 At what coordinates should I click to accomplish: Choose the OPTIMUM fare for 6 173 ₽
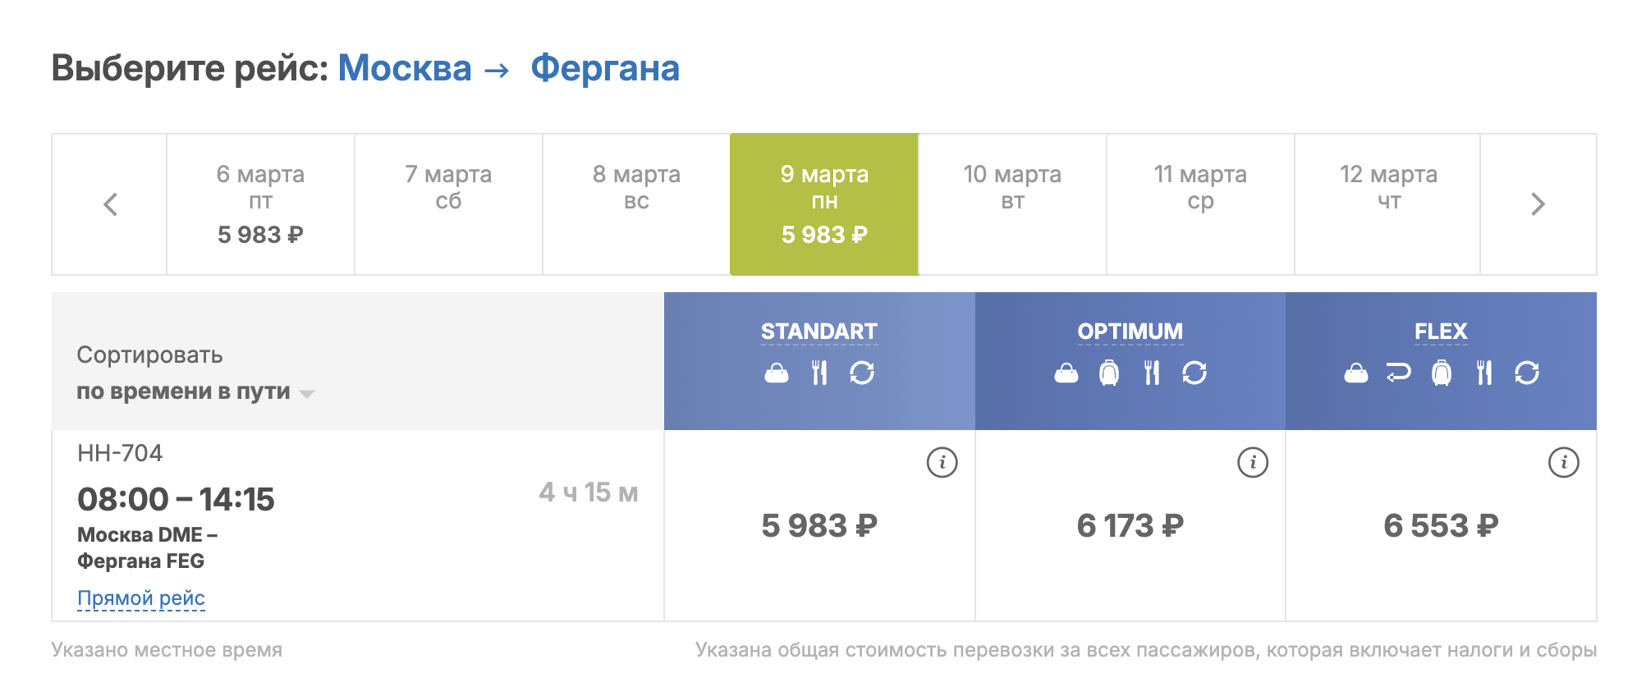[1130, 525]
